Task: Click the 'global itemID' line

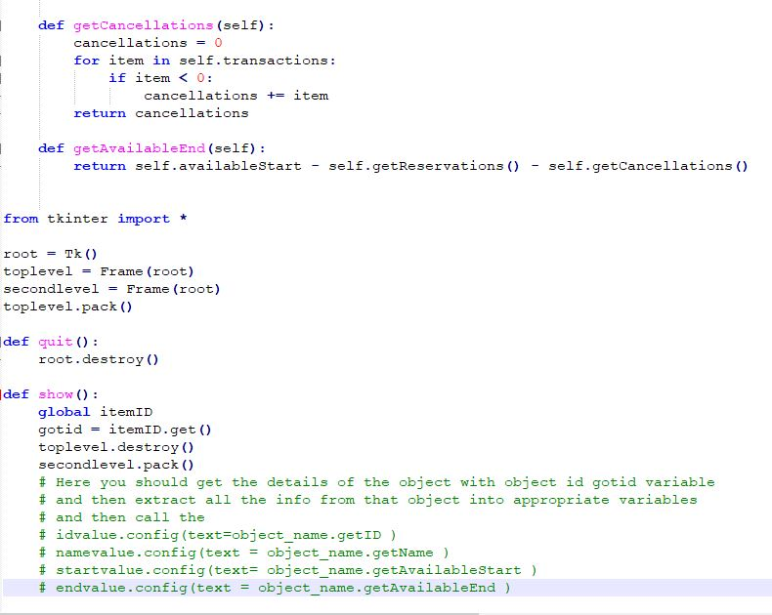Action: pos(96,412)
